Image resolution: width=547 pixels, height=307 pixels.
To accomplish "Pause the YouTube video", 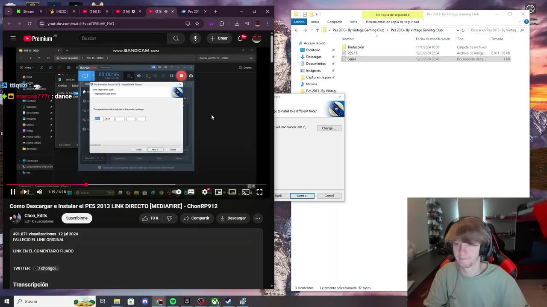I will 13,192.
